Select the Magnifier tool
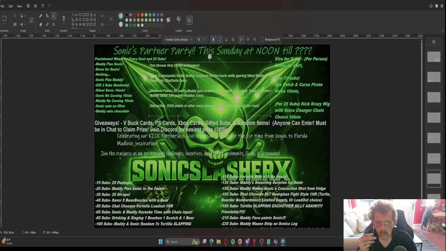This screenshot has height=251, width=446. click(54, 24)
